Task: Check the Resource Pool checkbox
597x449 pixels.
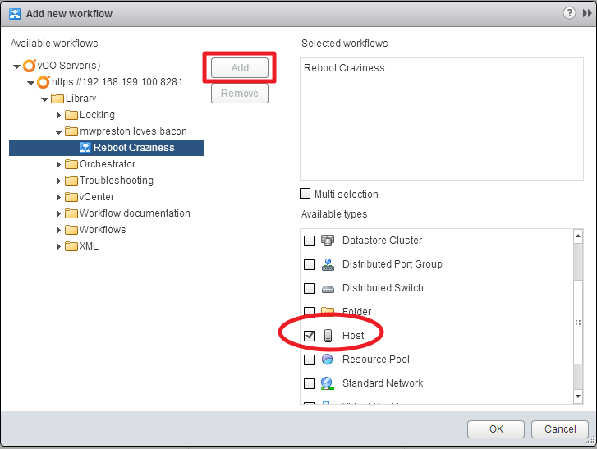Action: pyautogui.click(x=309, y=360)
